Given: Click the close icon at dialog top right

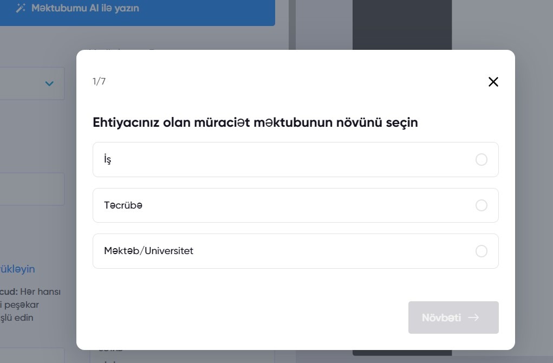Looking at the screenshot, I should 493,82.
